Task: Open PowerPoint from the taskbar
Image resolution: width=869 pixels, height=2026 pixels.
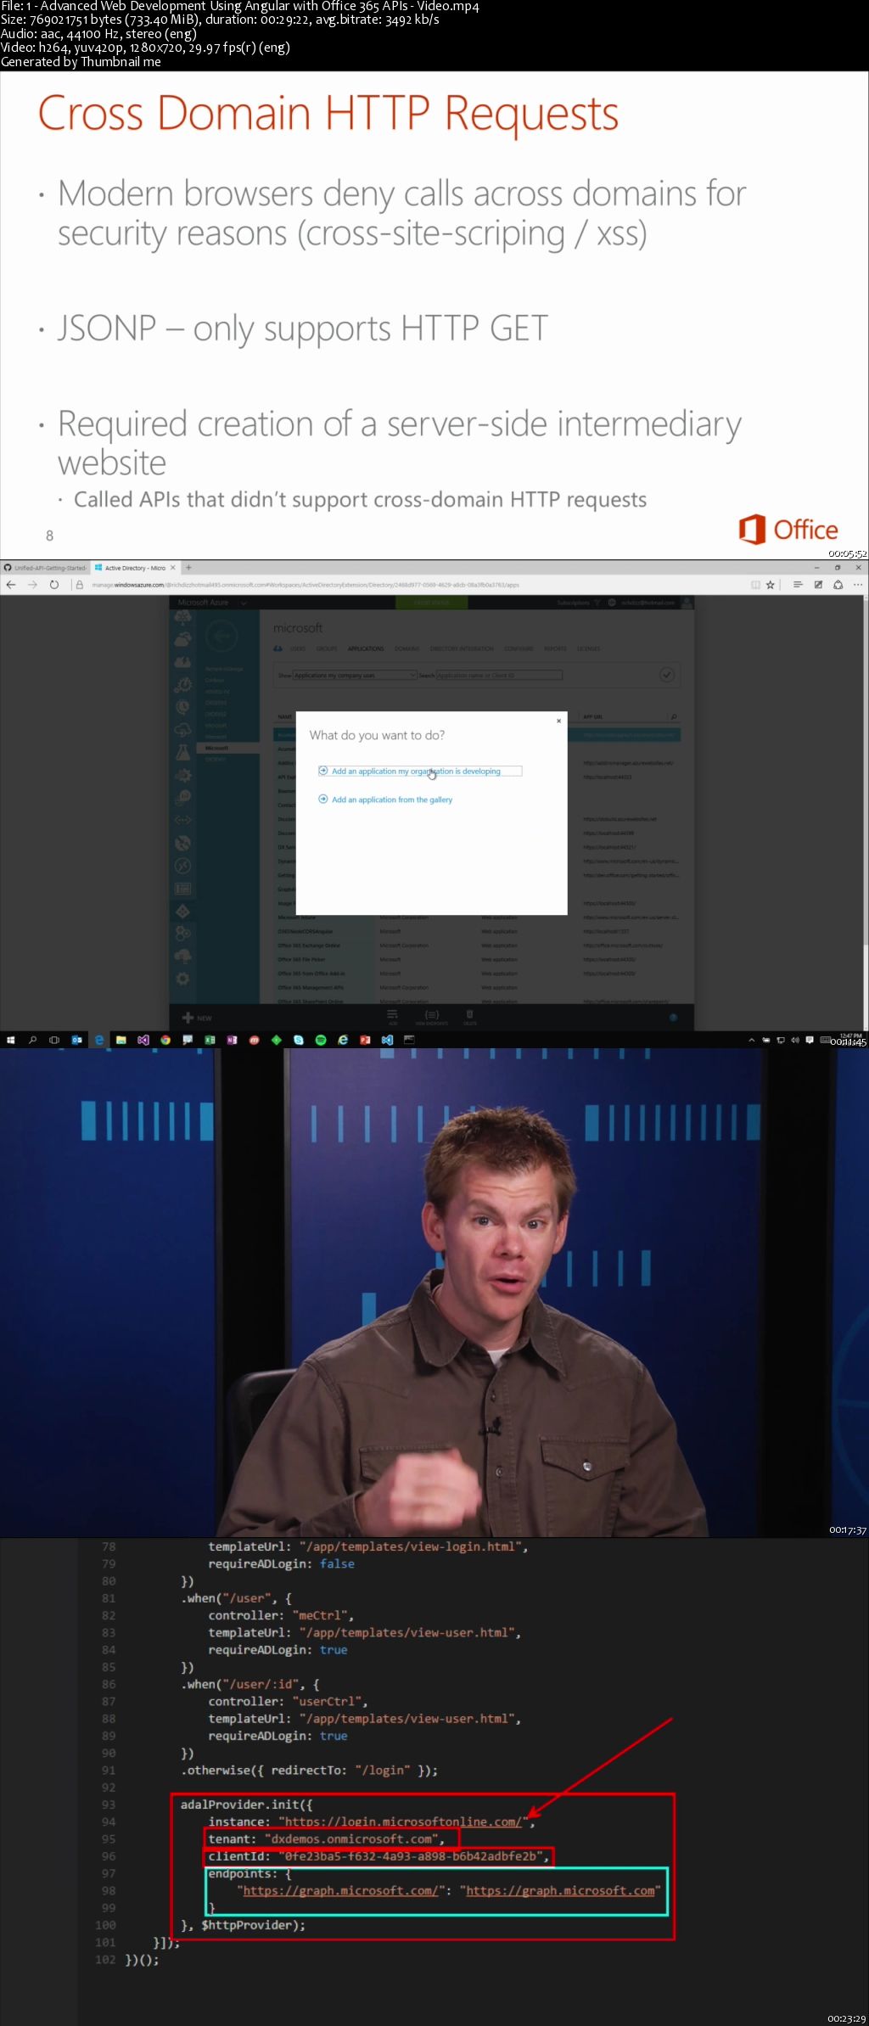Action: 365,1040
